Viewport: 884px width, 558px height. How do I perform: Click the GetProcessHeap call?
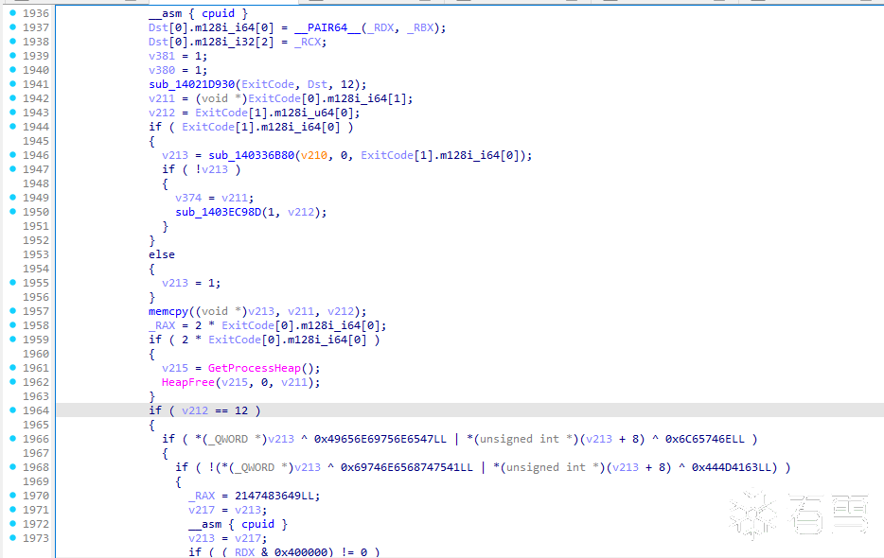(255, 368)
